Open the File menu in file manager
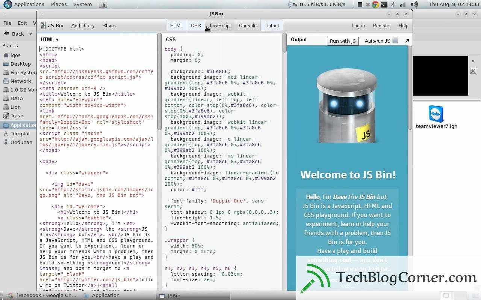The image size is (481, 300). coord(8,23)
